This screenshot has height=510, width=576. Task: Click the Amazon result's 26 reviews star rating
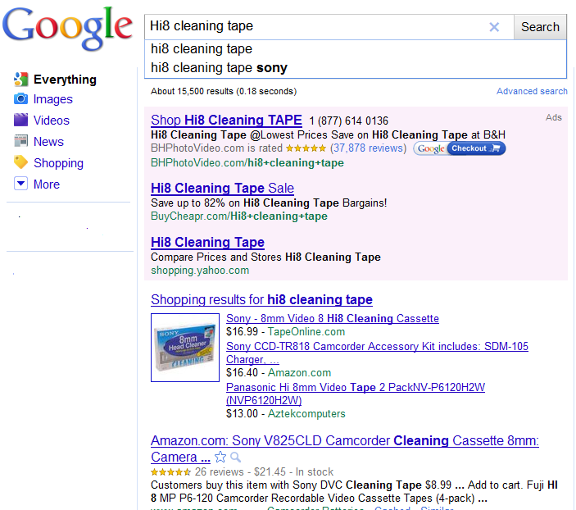pos(170,471)
